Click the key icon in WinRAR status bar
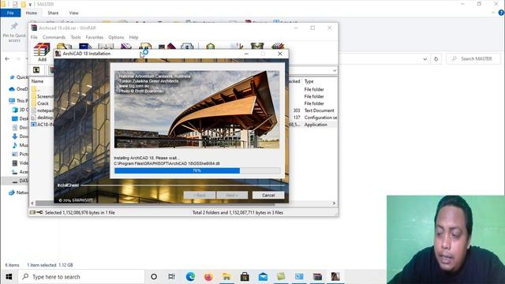The image size is (505, 284). click(x=39, y=212)
